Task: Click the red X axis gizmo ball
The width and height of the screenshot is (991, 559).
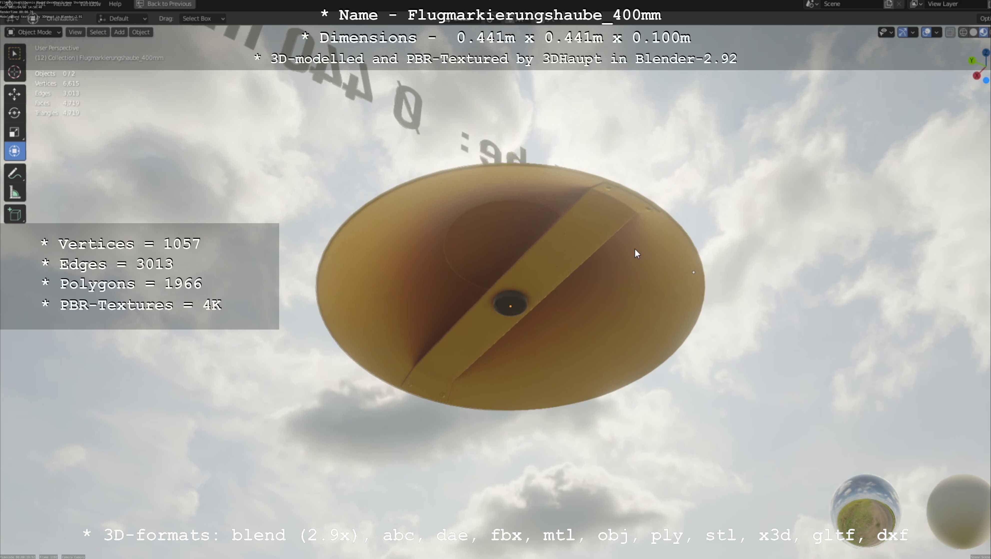Action: (x=977, y=76)
